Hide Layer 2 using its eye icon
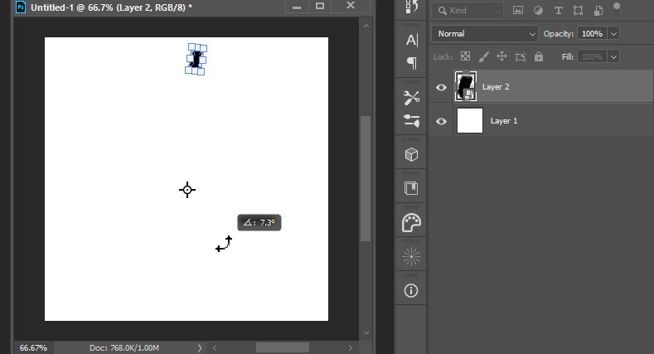The height and width of the screenshot is (354, 654). 441,87
